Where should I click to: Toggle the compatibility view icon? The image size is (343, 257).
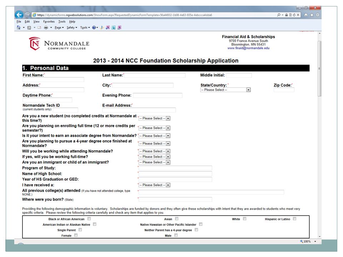click(x=290, y=15)
